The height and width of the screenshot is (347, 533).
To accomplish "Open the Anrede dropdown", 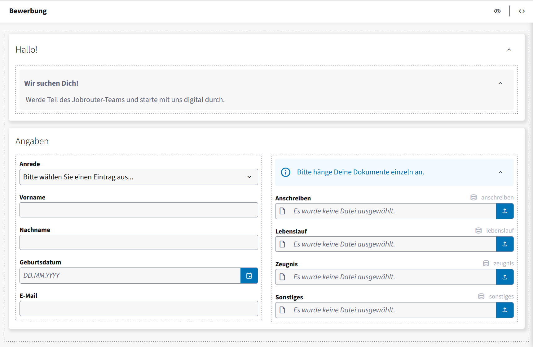I will click(x=139, y=177).
